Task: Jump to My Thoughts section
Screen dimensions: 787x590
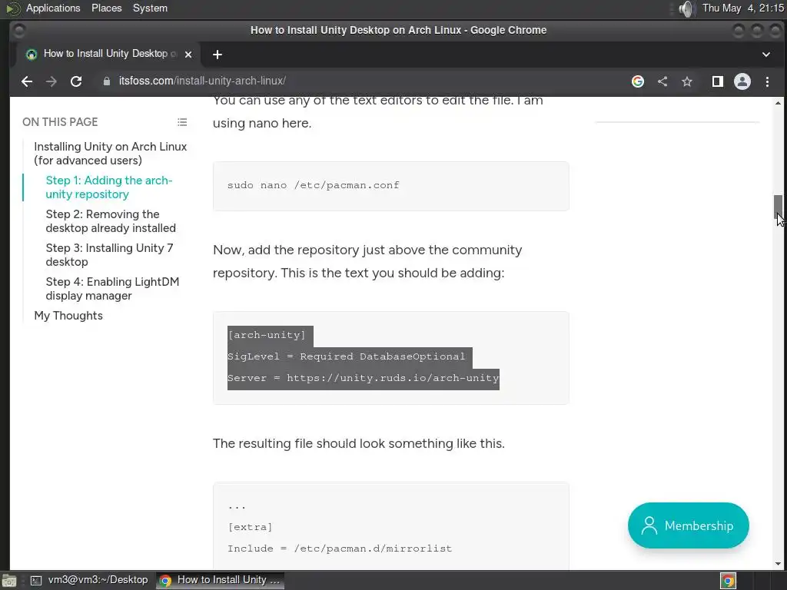Action: (x=68, y=316)
